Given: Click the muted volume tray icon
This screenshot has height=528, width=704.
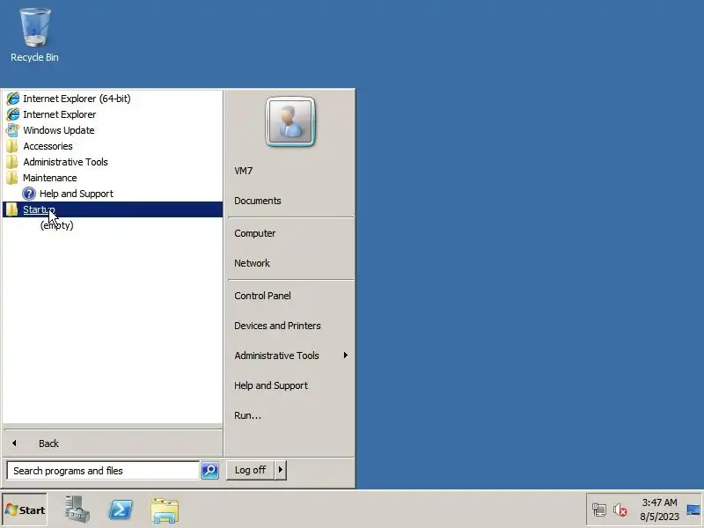Looking at the screenshot, I should point(620,510).
